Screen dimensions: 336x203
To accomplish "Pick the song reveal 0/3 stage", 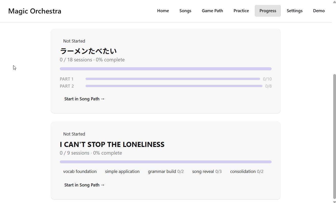I will (x=207, y=171).
